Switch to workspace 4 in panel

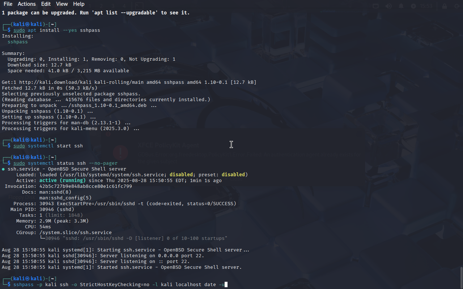pyautogui.click(x=124, y=6)
